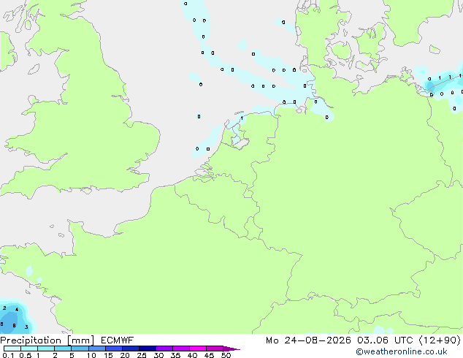Click the ECMWF model label
463x358 pixels.
tap(118, 340)
